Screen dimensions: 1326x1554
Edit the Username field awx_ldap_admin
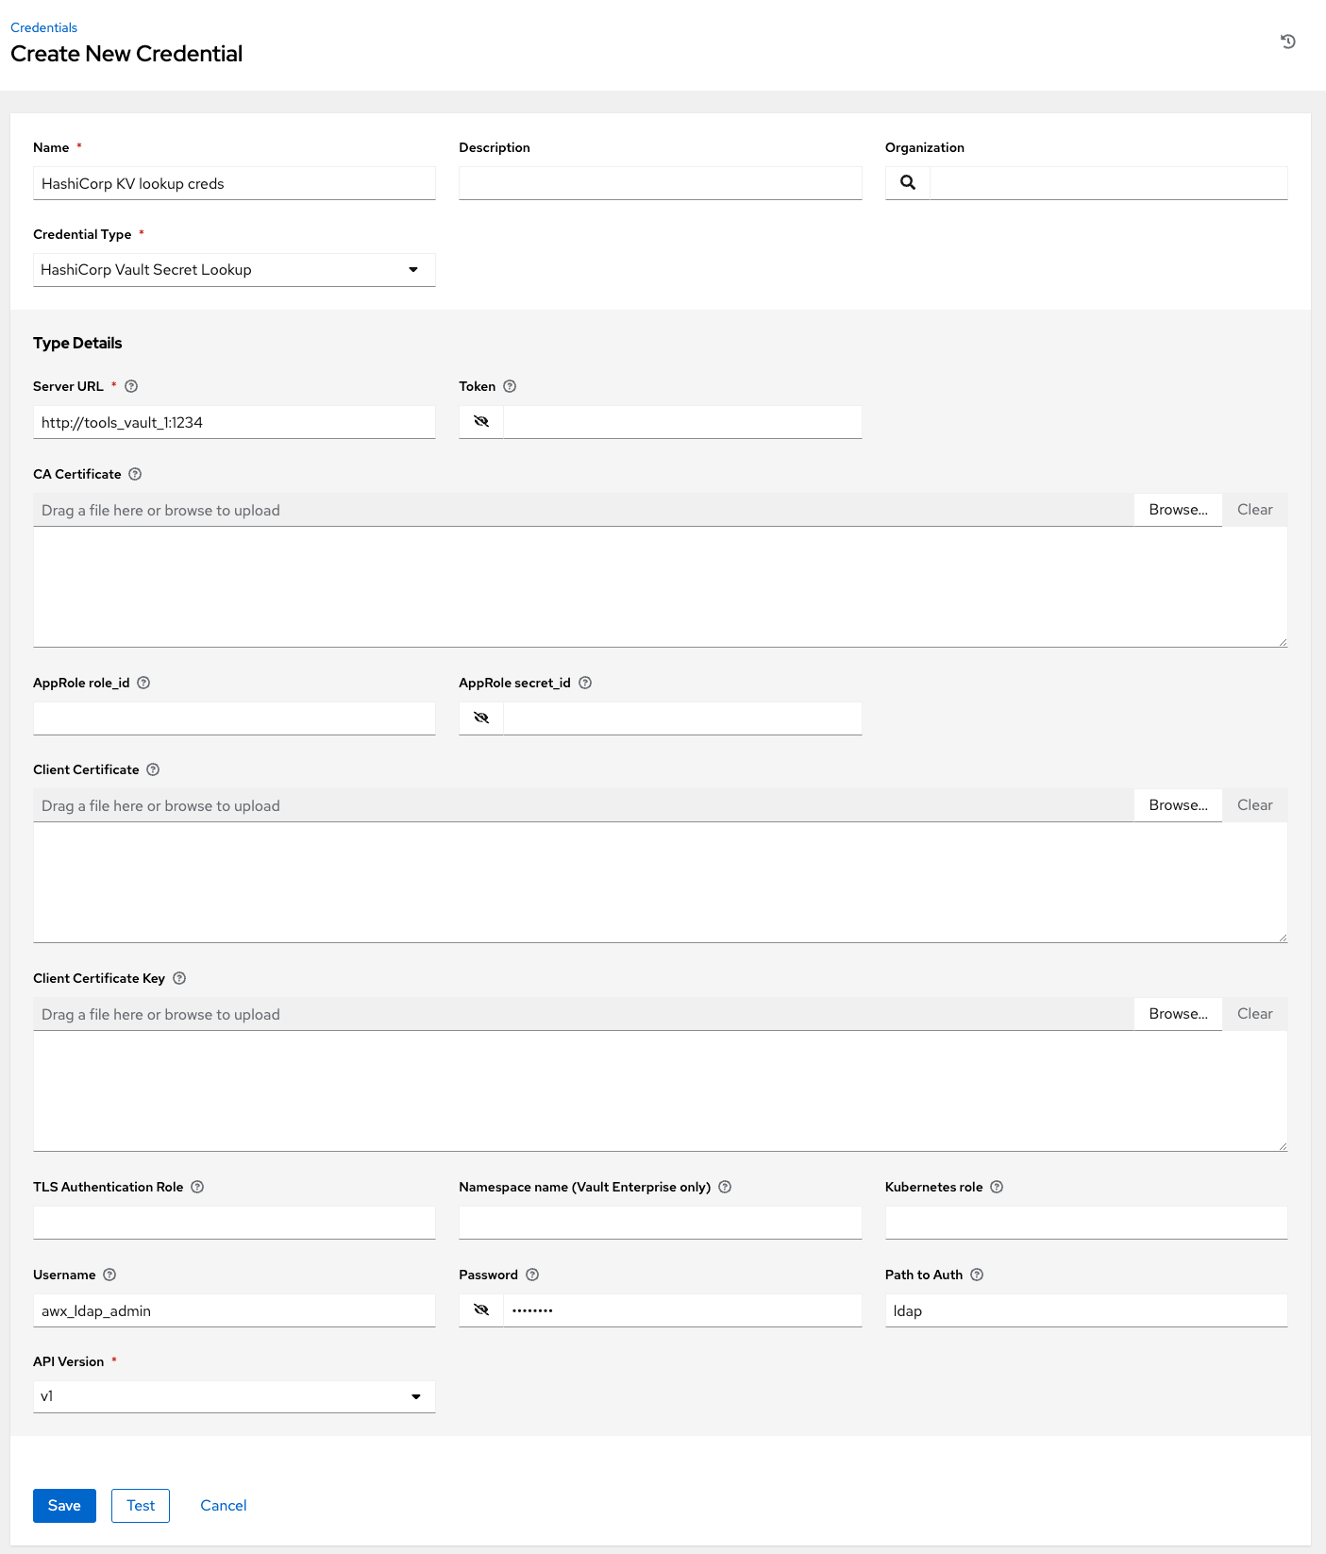[x=234, y=1310]
